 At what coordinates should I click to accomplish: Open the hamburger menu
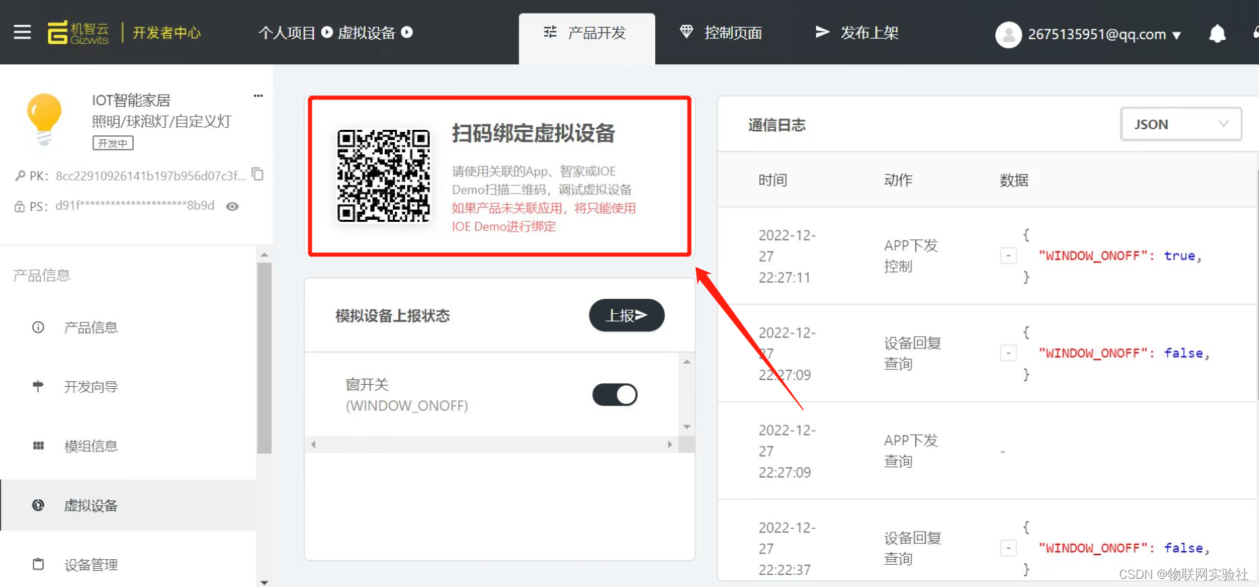[22, 32]
